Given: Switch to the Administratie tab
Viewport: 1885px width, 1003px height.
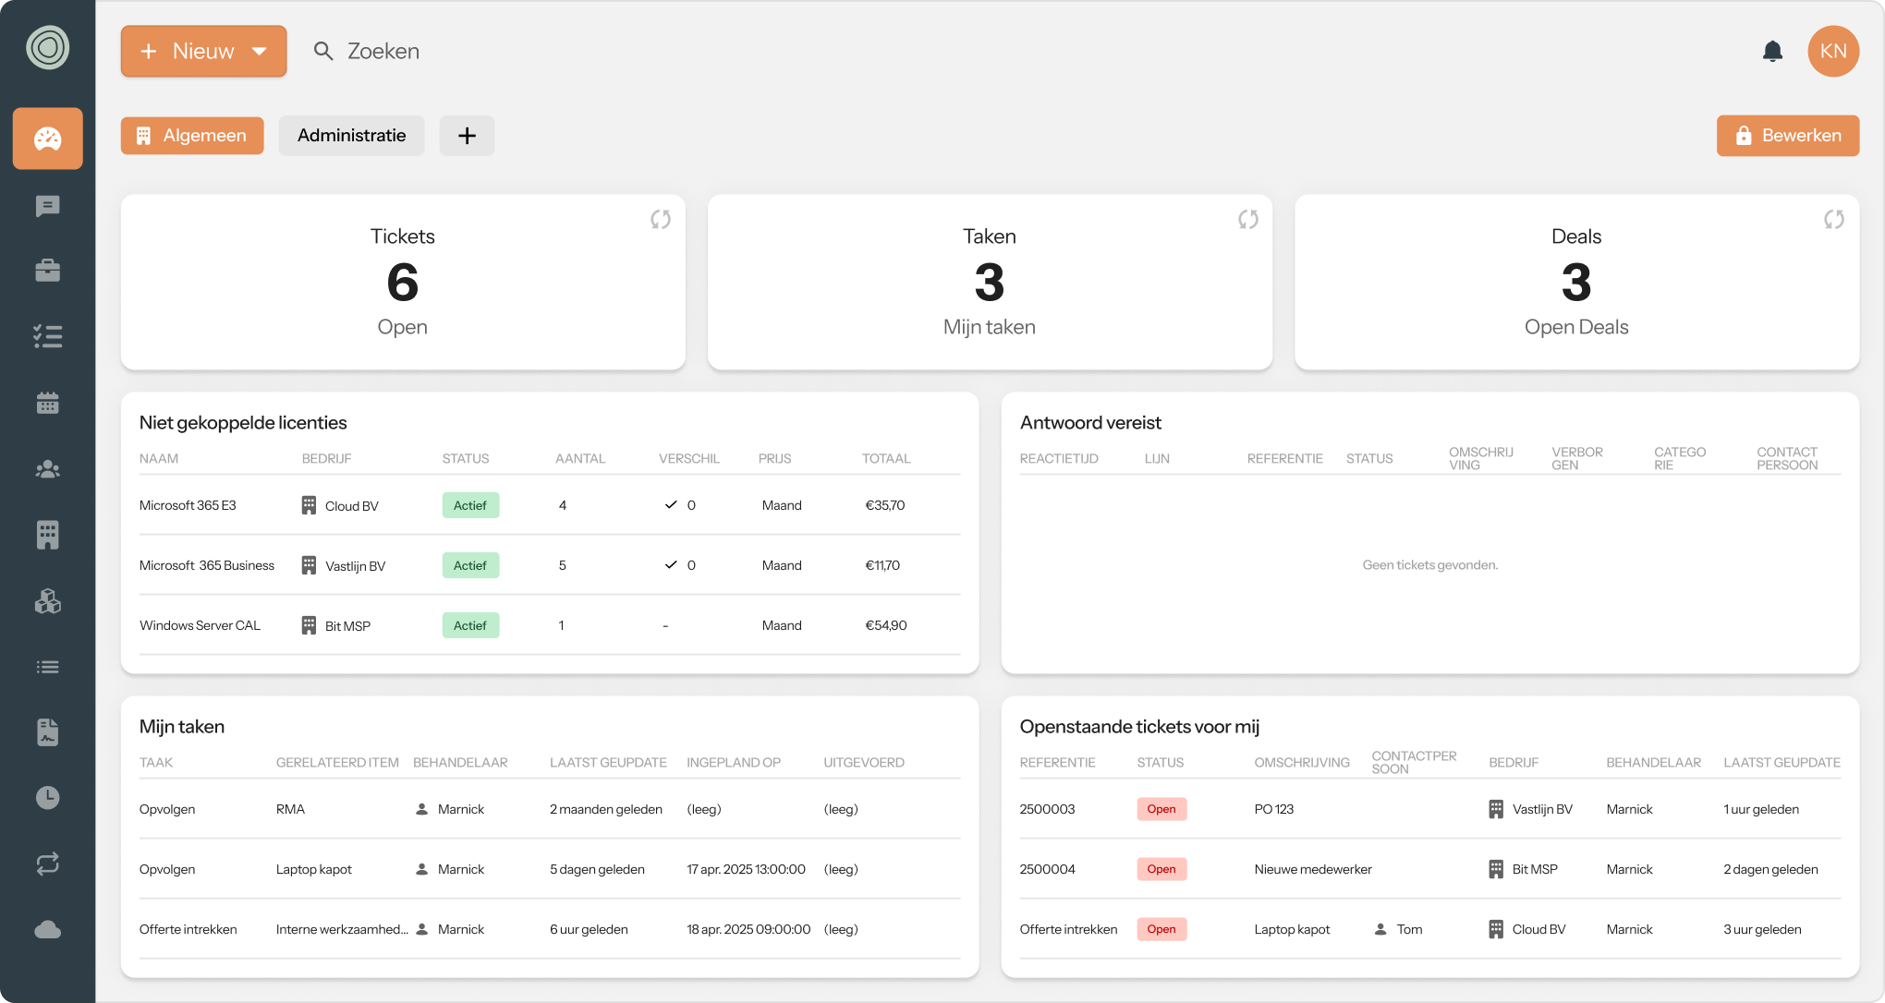Looking at the screenshot, I should [351, 136].
